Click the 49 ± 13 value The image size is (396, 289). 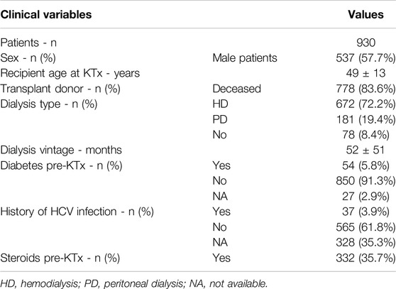click(x=365, y=74)
